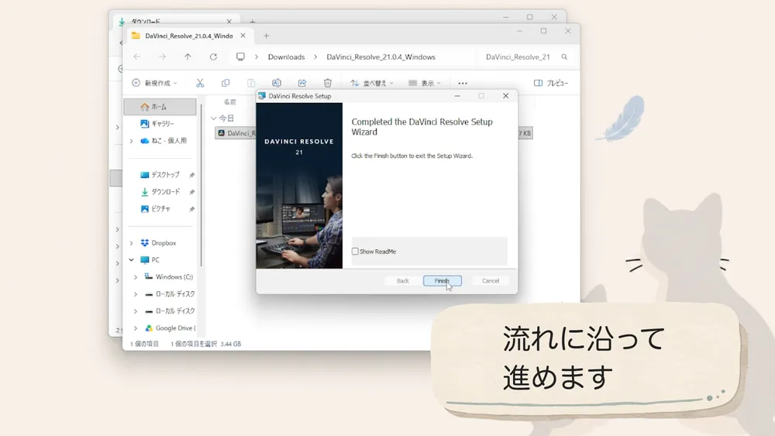Refresh the Explorer folder view
Viewport: 775px width, 436px height.
(213, 57)
